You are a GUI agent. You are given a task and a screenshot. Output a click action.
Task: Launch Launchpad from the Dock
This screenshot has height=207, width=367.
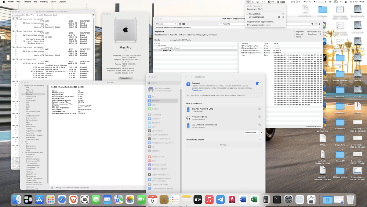coord(51,200)
